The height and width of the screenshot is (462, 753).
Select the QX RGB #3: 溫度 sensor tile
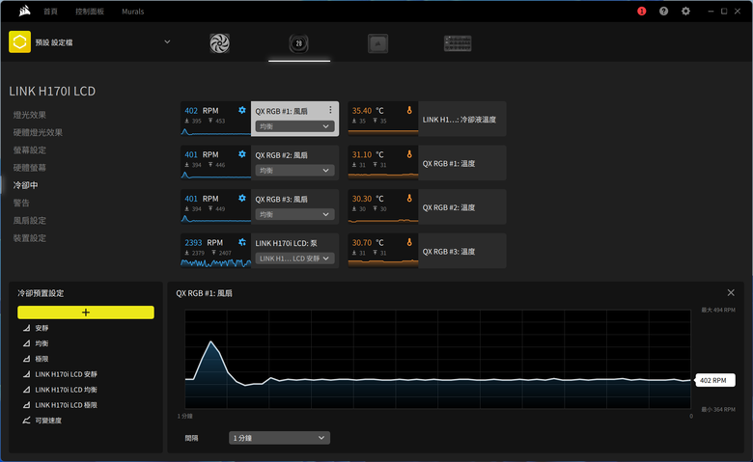point(427,251)
